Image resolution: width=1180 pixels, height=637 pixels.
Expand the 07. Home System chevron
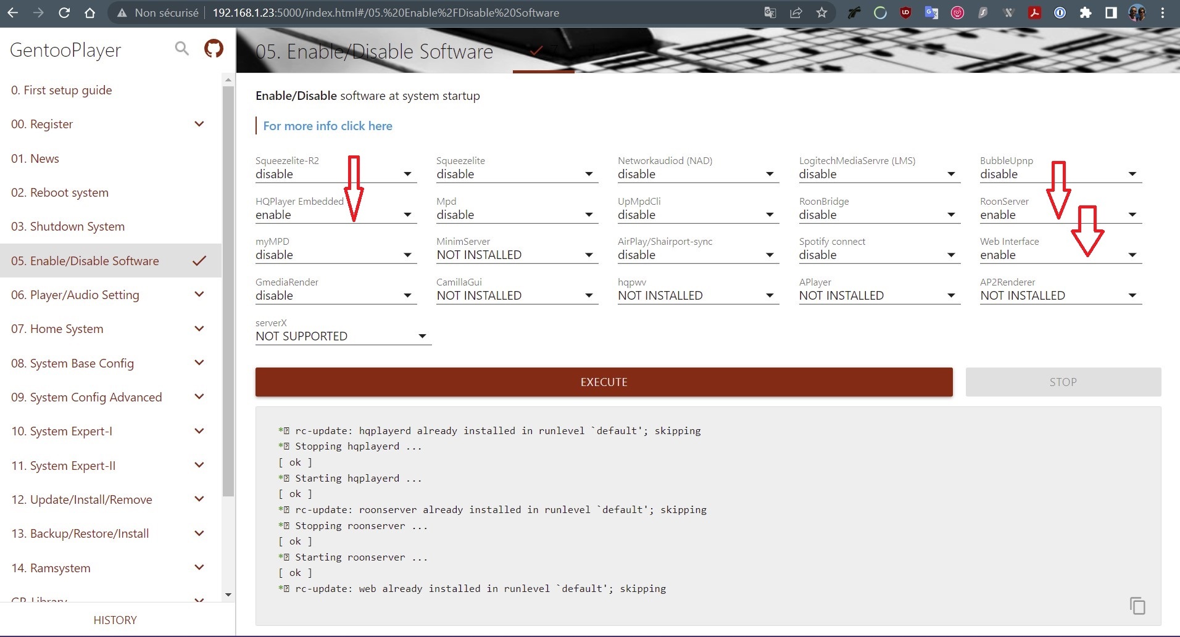coord(199,329)
